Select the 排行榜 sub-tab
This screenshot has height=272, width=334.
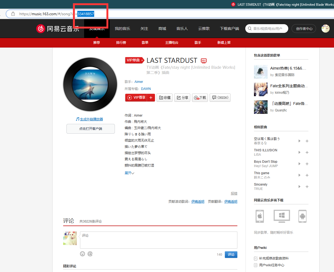pyautogui.click(x=121, y=43)
